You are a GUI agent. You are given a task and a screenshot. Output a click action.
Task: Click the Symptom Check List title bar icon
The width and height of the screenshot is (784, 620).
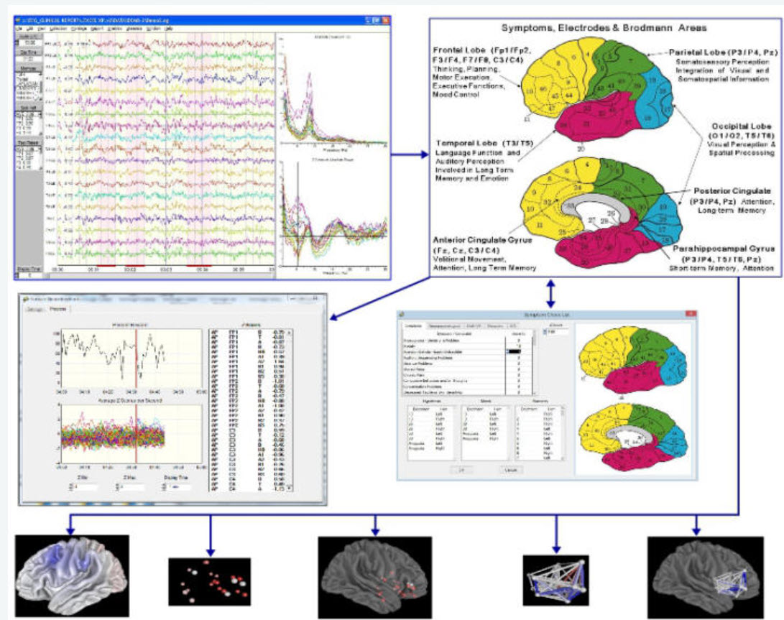tap(402, 313)
